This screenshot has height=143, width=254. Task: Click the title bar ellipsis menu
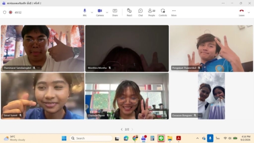tap(223, 3)
